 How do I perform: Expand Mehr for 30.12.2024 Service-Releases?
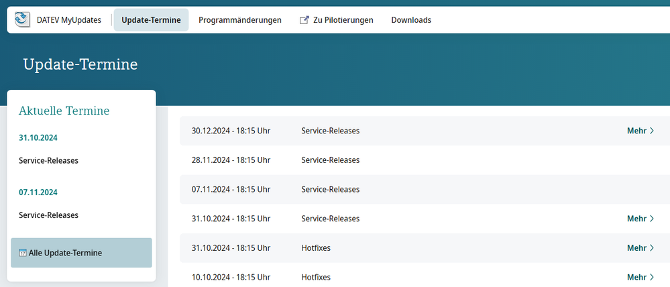pyautogui.click(x=640, y=131)
